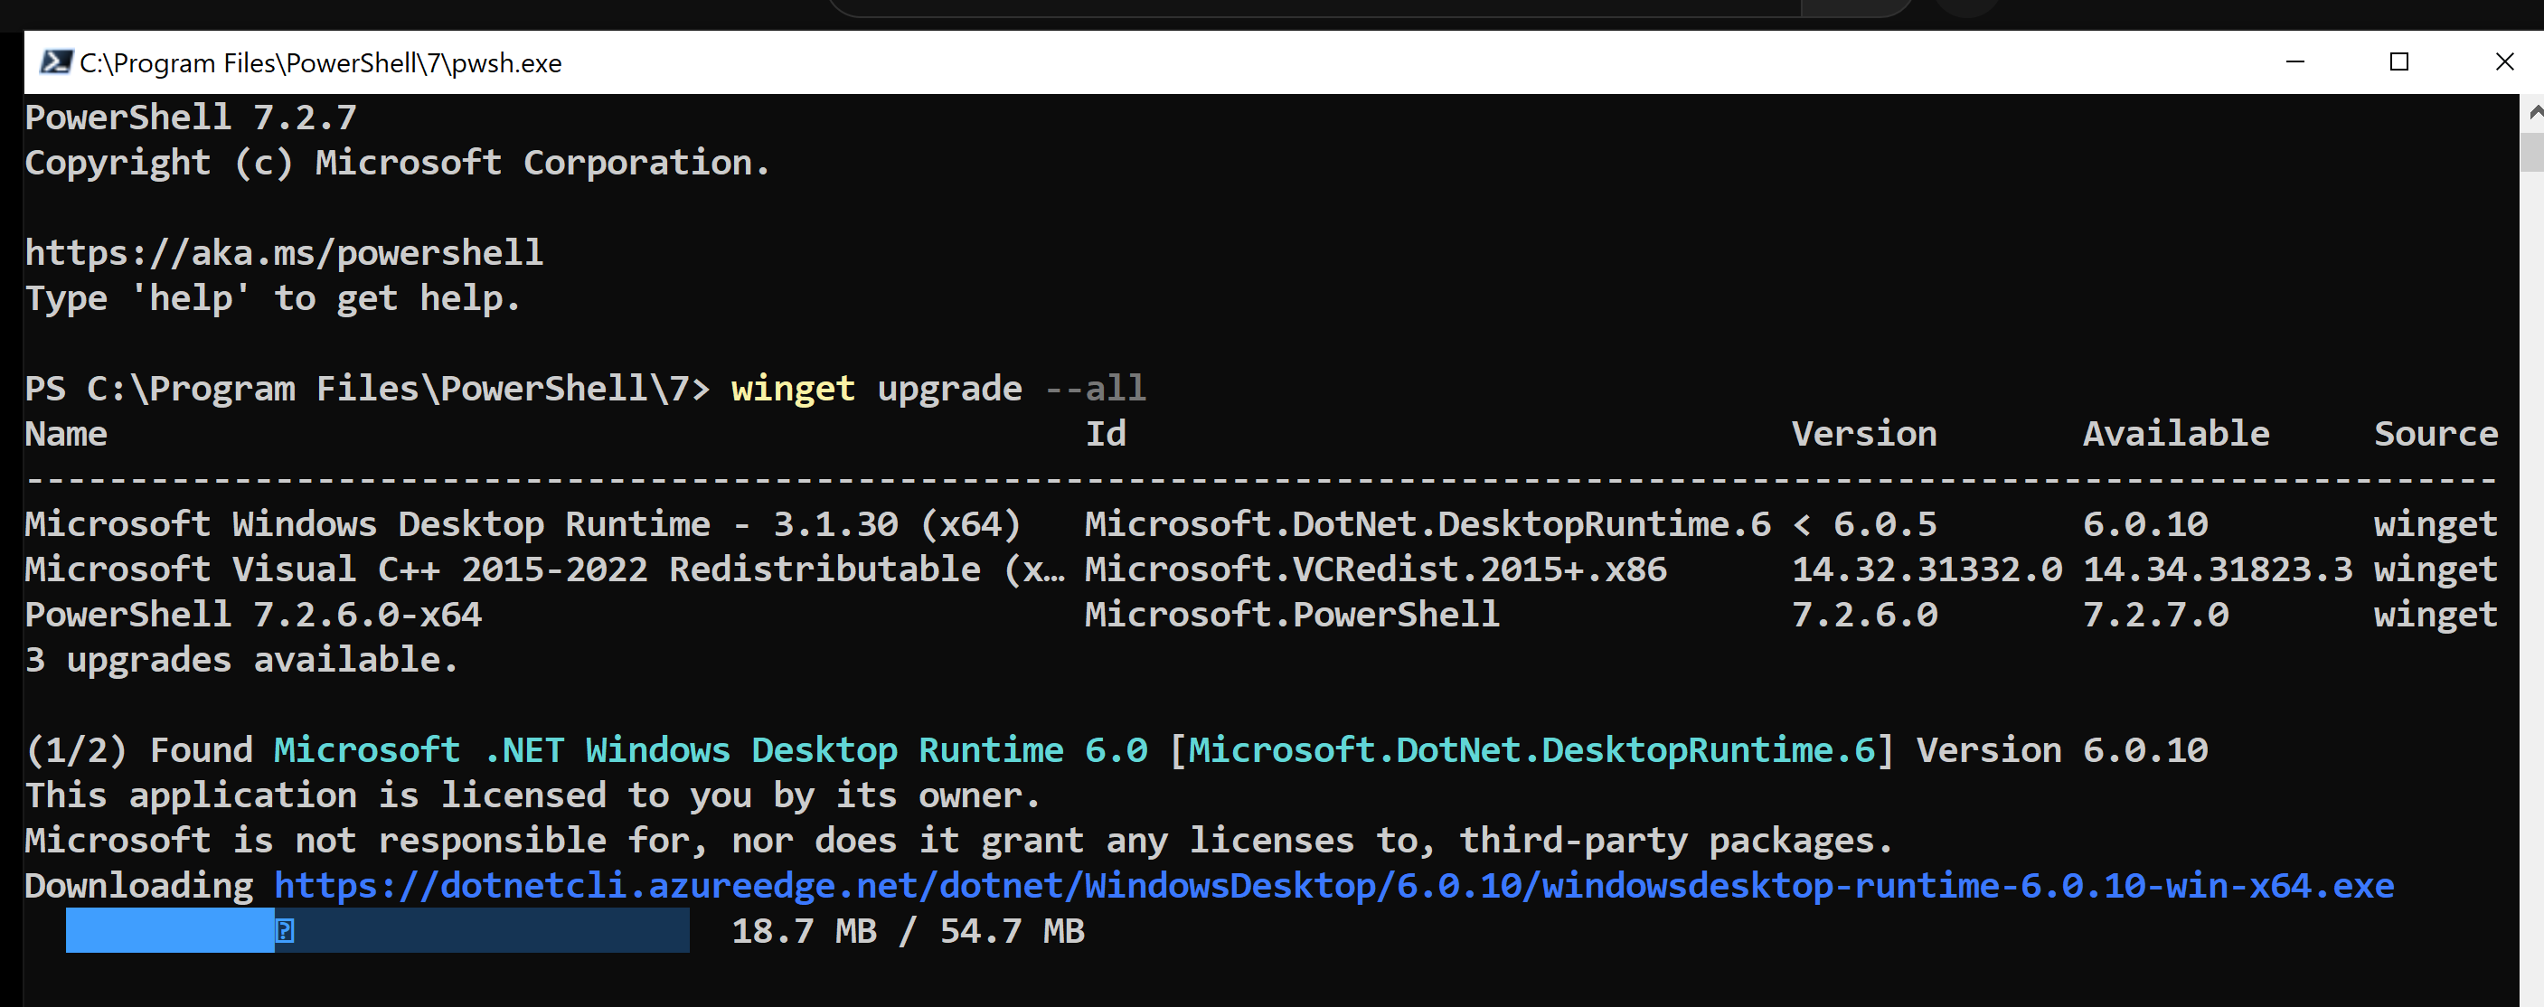Click the '18.7 MB / 54.7 MB' progress text

(907, 929)
